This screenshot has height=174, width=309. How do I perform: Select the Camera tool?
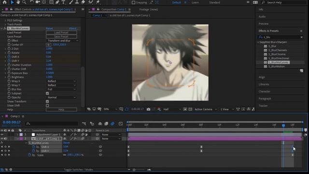38,2
